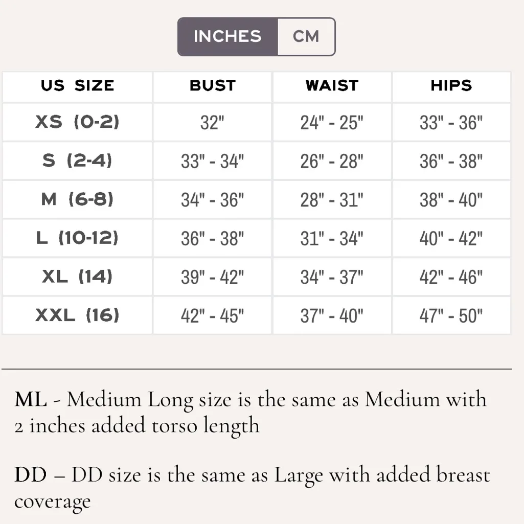Select the INCHES unit option
Image resolution: width=524 pixels, height=524 pixels.
click(x=227, y=37)
